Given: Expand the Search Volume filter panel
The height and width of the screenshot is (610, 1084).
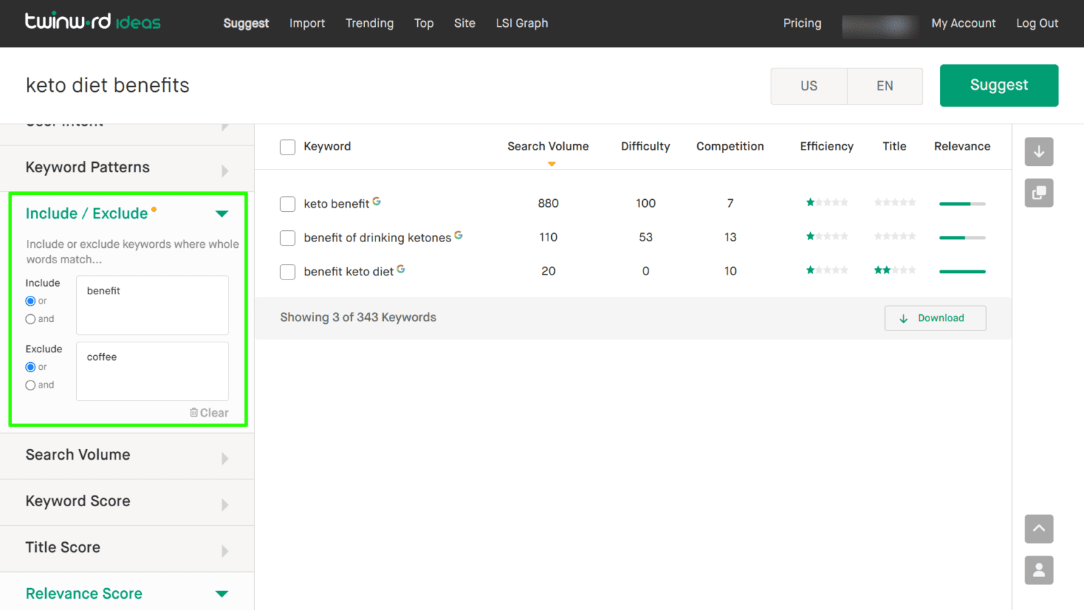Looking at the screenshot, I should tap(224, 458).
